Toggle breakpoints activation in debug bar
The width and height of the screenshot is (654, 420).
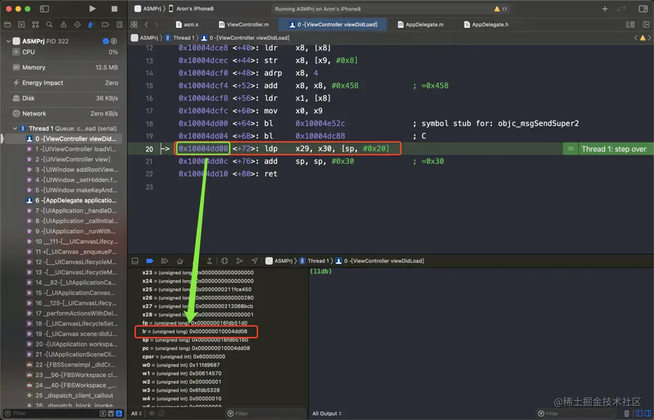tap(149, 261)
